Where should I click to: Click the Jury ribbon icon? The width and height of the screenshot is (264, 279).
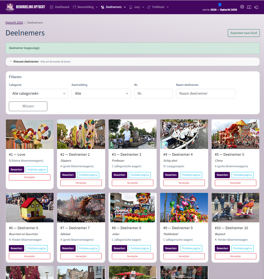(x=131, y=7)
